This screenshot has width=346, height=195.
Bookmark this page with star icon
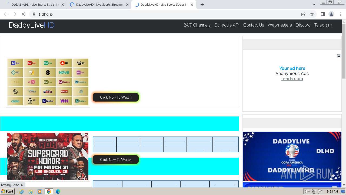click(x=312, y=14)
